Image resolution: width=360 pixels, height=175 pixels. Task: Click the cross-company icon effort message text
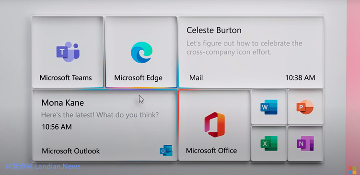(x=244, y=48)
